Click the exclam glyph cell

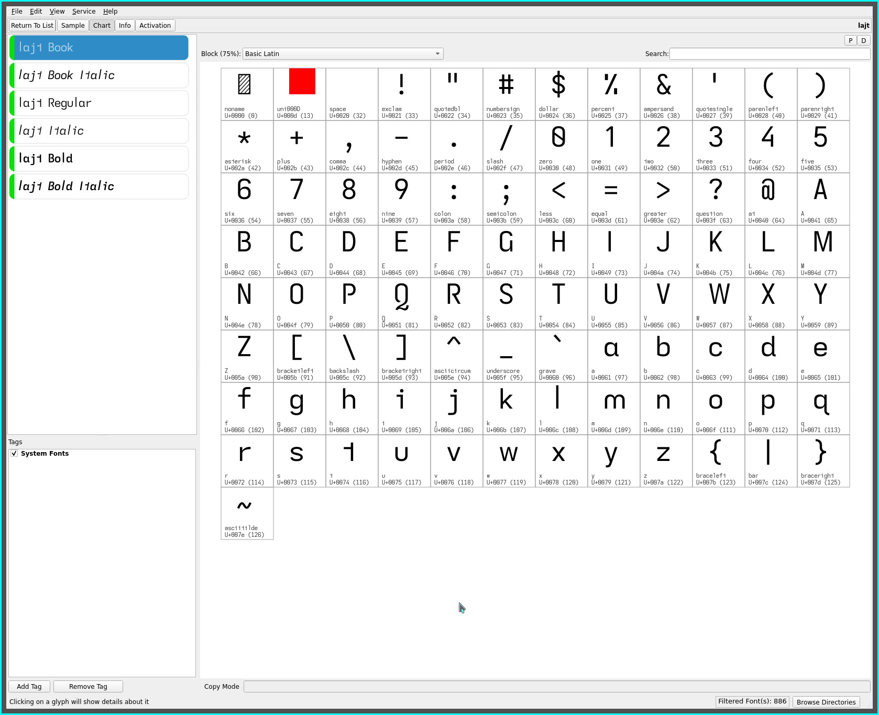tap(404, 94)
